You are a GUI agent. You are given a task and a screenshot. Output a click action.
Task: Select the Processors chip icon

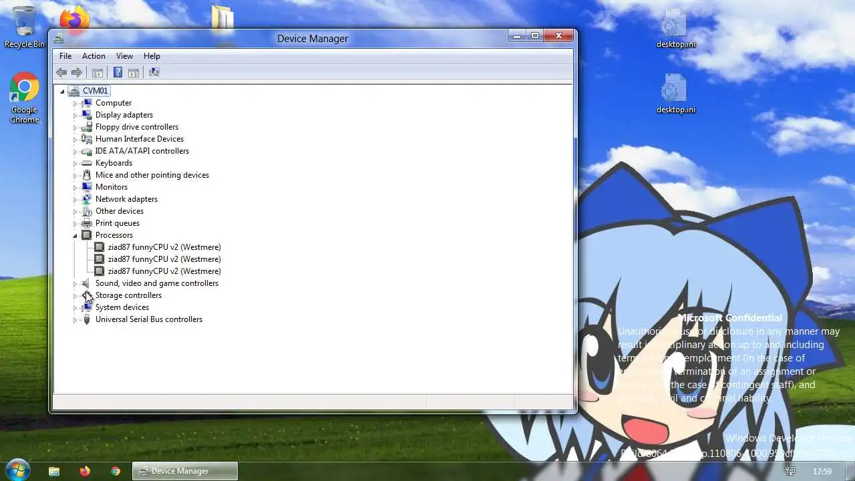click(x=86, y=235)
